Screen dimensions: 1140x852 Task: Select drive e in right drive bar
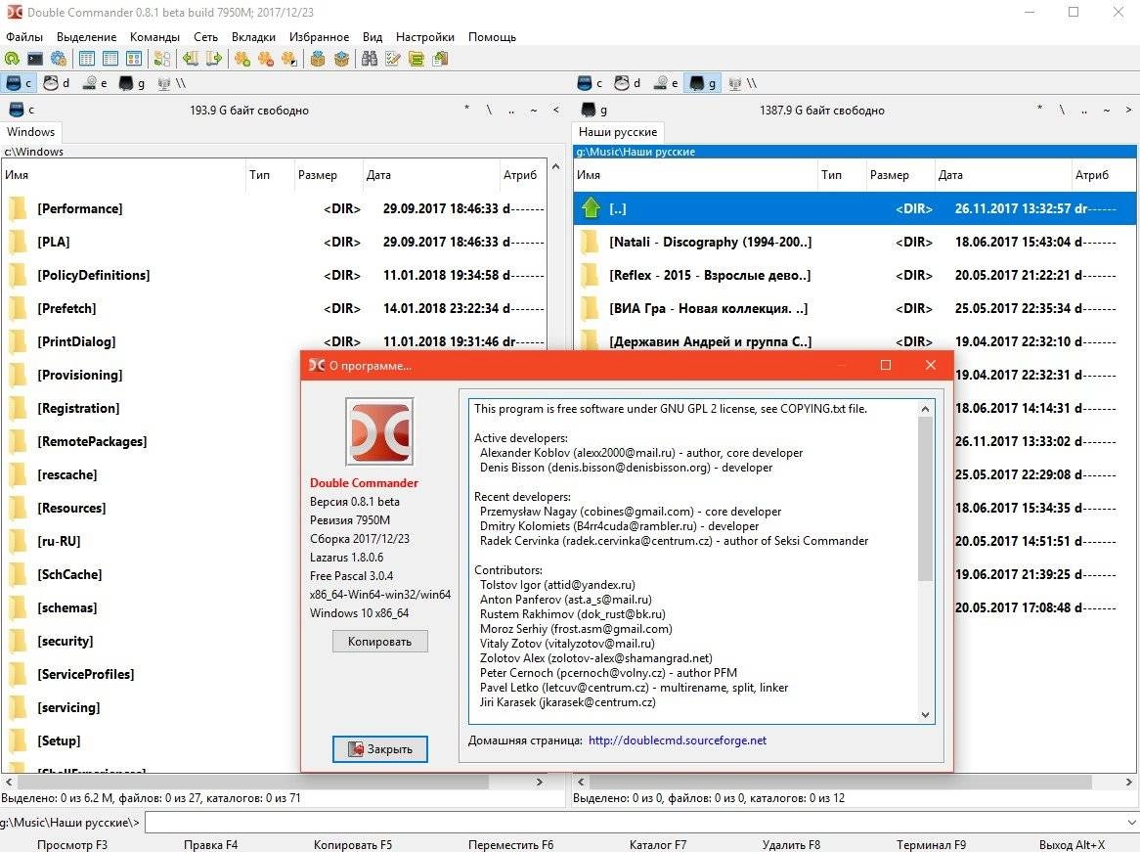coord(665,84)
